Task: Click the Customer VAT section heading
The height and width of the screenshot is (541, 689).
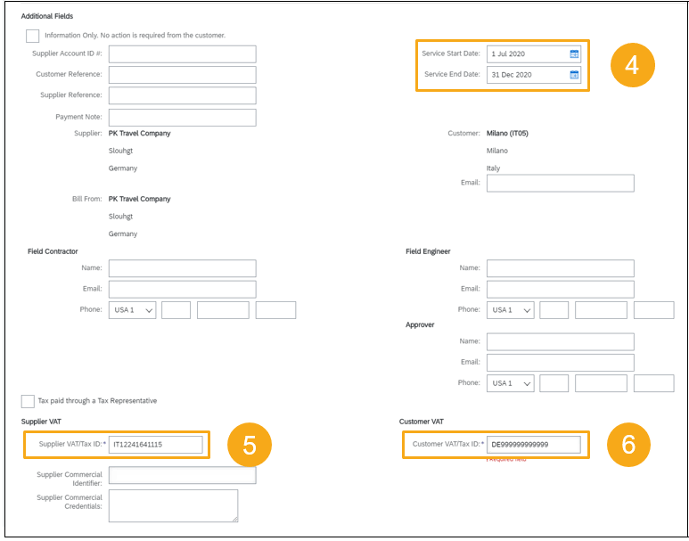Action: pos(422,422)
